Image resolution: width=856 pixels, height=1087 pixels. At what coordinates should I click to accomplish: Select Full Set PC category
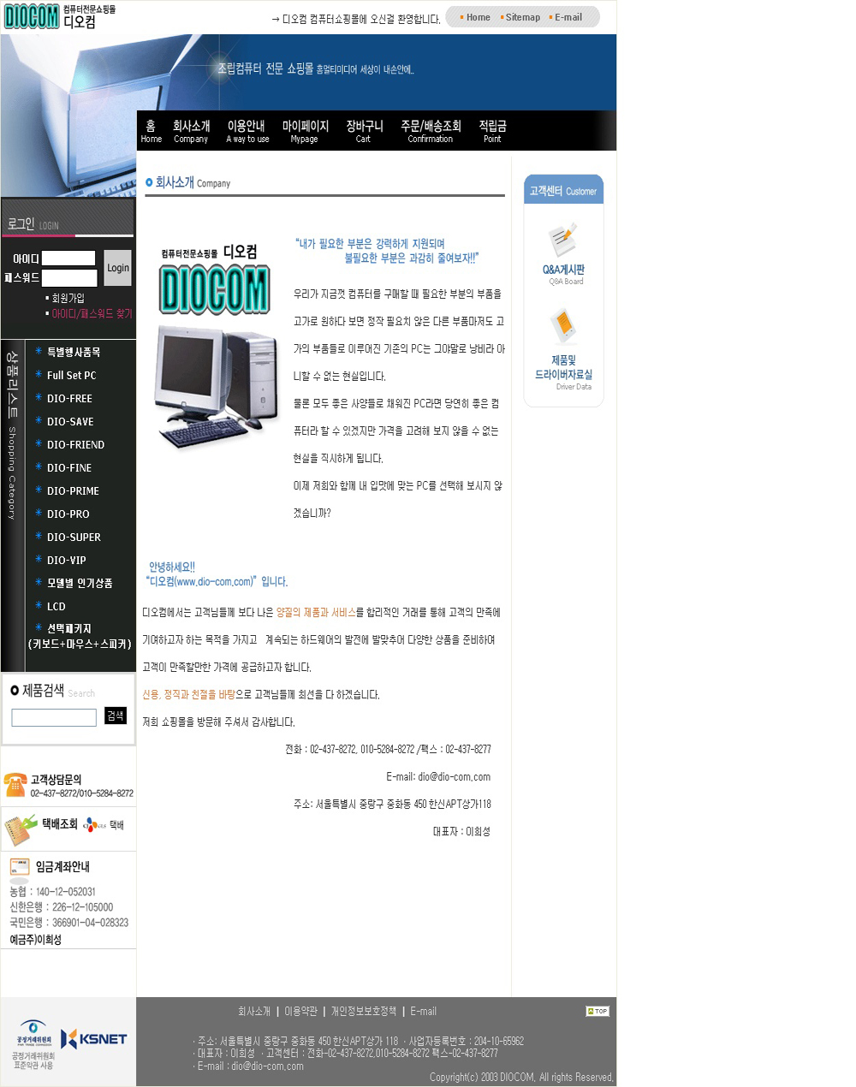pos(71,375)
